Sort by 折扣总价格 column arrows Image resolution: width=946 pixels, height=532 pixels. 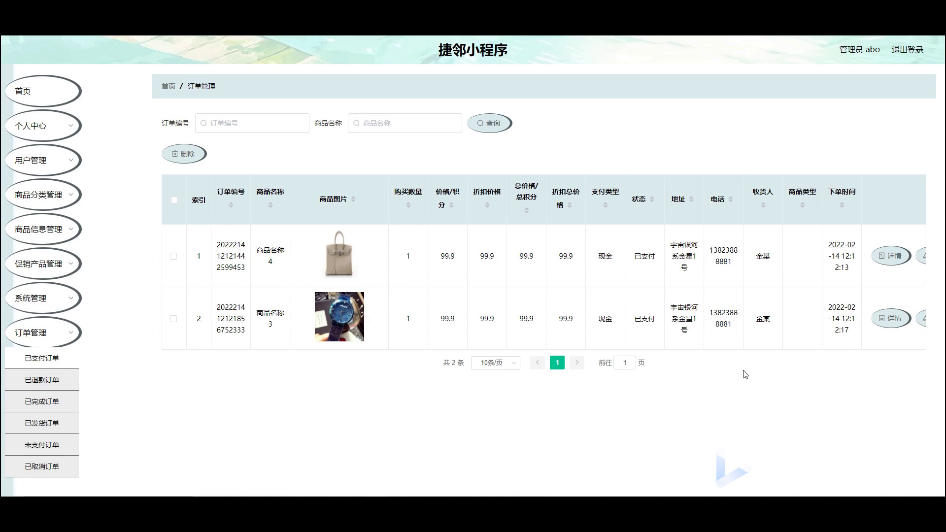click(x=570, y=205)
